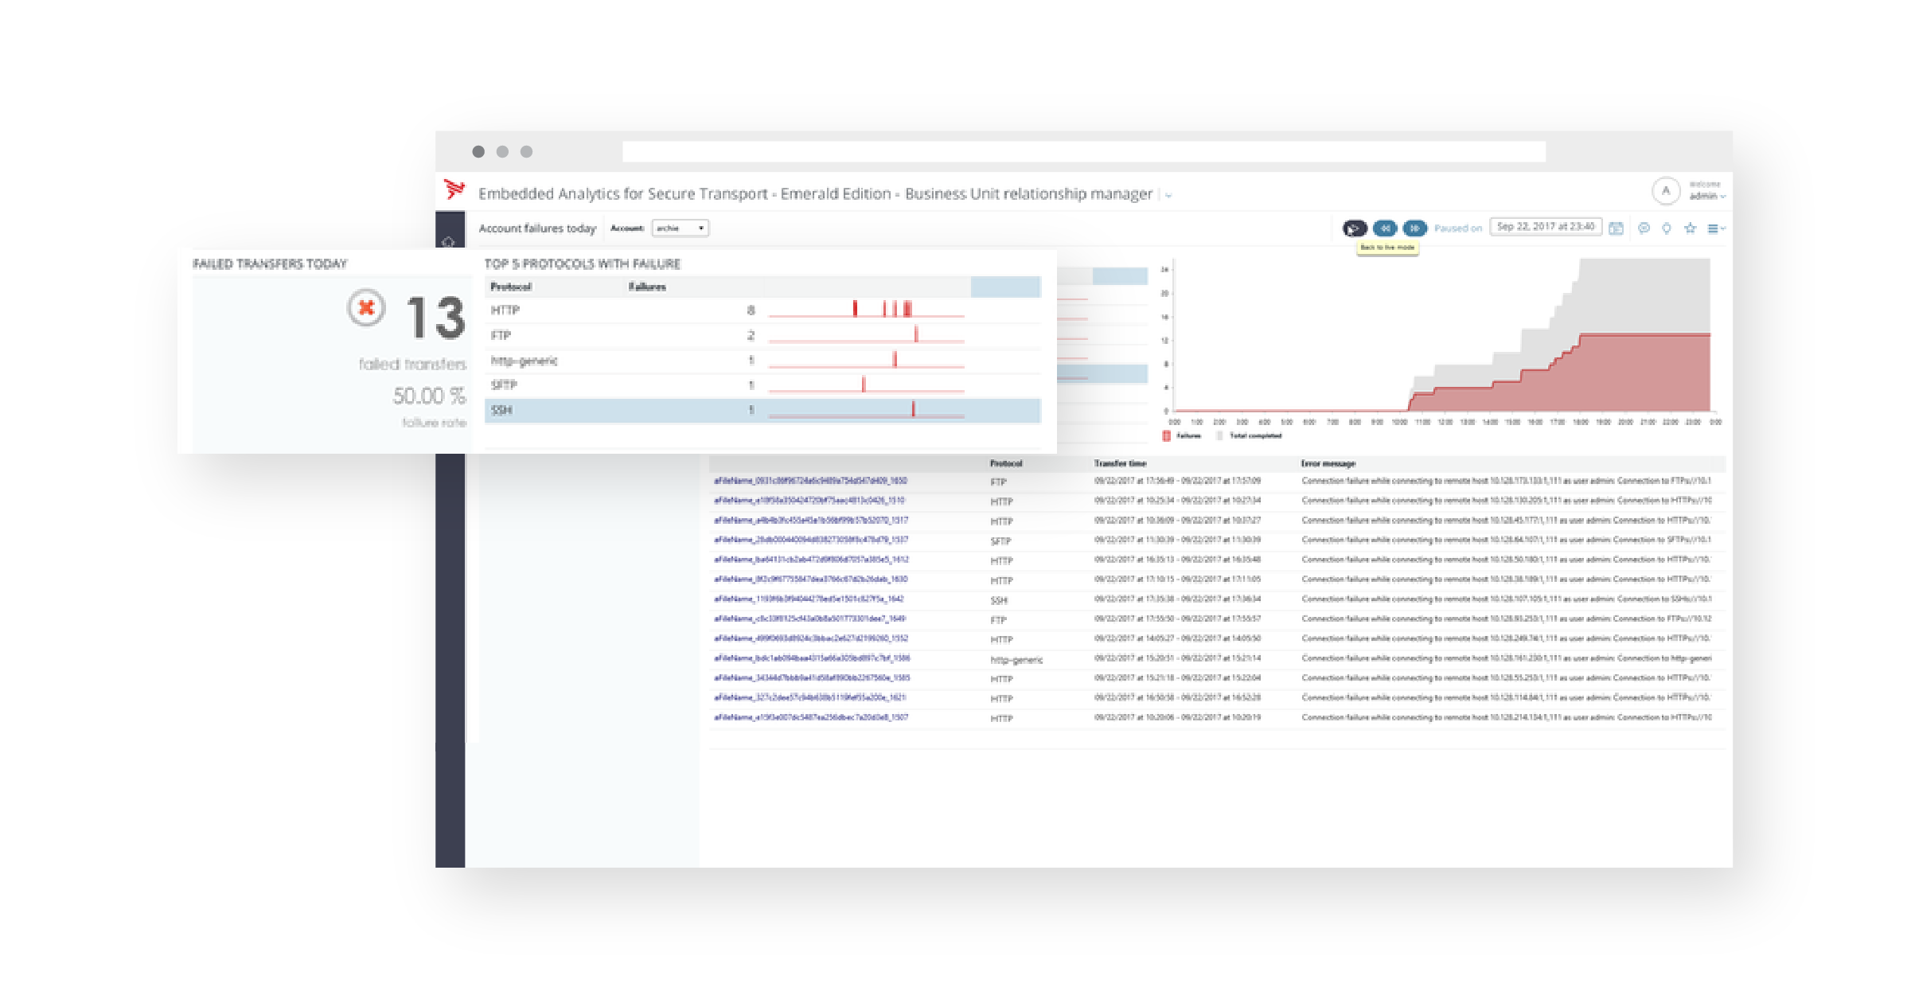Open file link ending in _1649
This screenshot has width=1911, height=999.
(810, 619)
